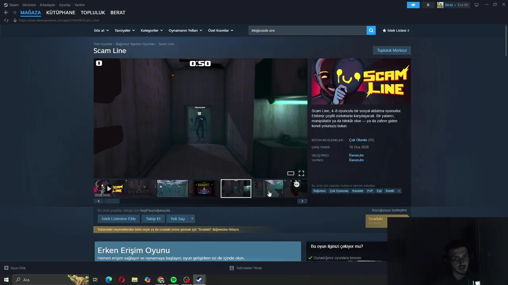Open Steam announcements megaphone button
The image size is (508, 285).
click(x=413, y=5)
